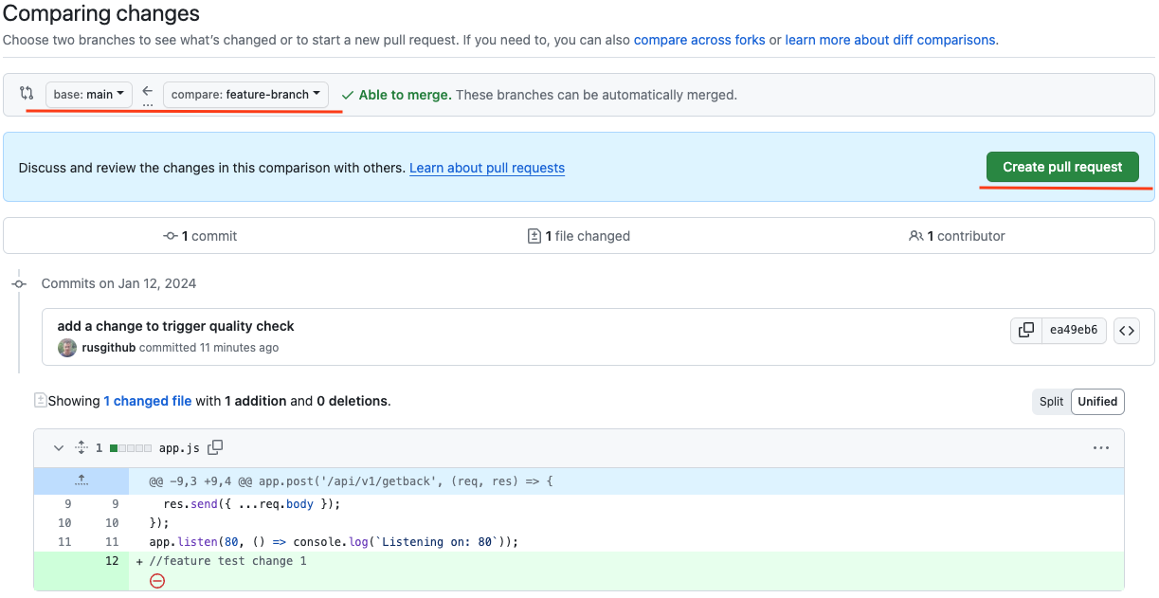This screenshot has height=598, width=1159.
Task: Expand hidden lines above the diff hunk
Action: [81, 480]
